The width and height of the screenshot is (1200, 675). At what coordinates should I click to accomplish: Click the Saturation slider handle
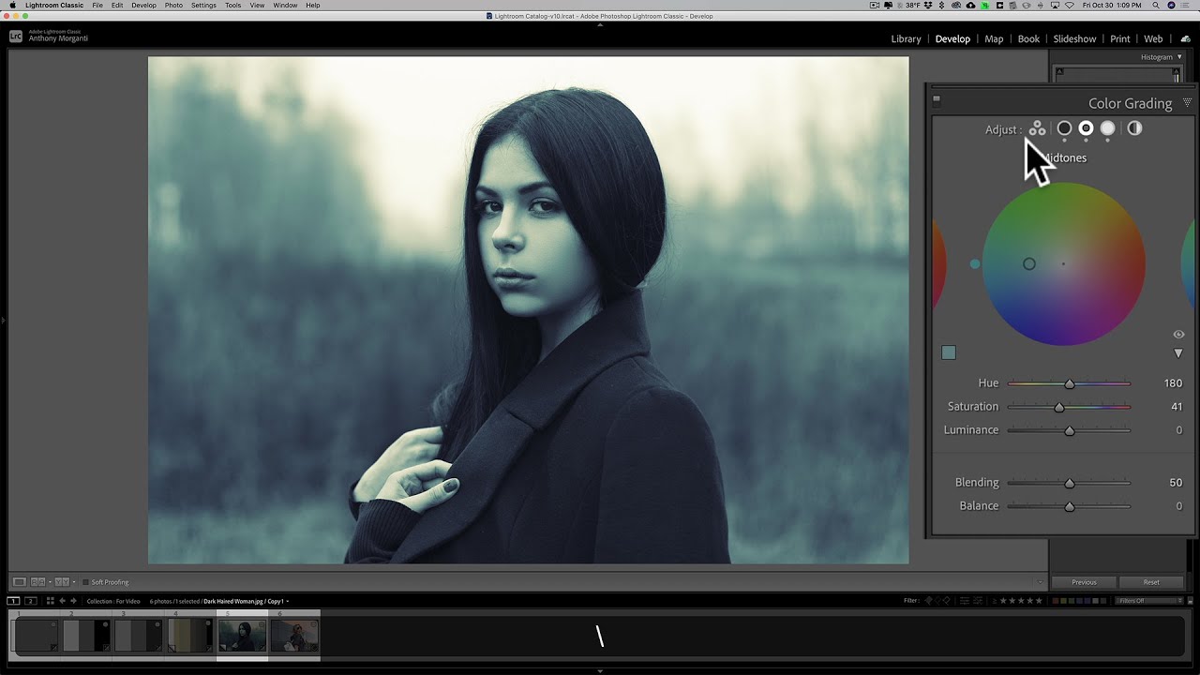[x=1059, y=407]
